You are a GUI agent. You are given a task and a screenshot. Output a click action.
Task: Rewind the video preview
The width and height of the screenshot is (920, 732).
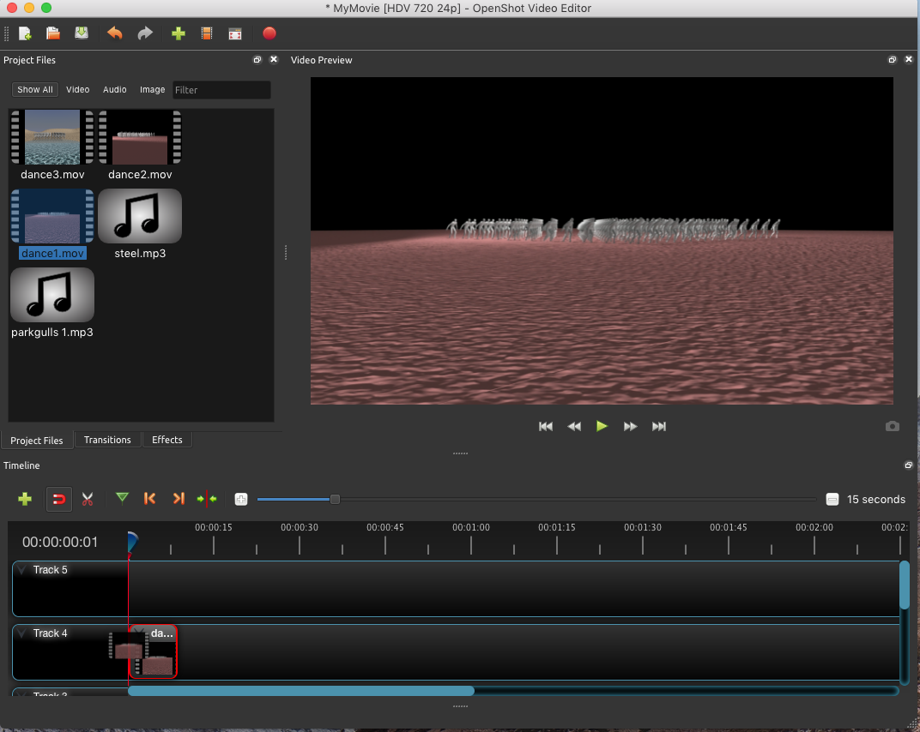574,427
